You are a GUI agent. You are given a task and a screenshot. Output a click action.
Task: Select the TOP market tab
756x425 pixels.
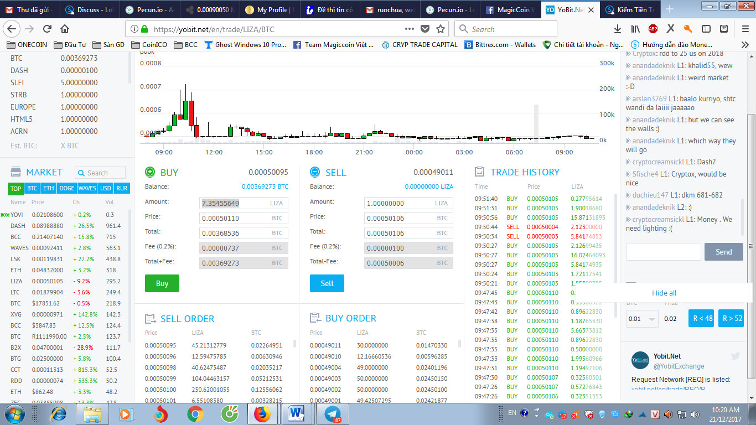tap(16, 188)
